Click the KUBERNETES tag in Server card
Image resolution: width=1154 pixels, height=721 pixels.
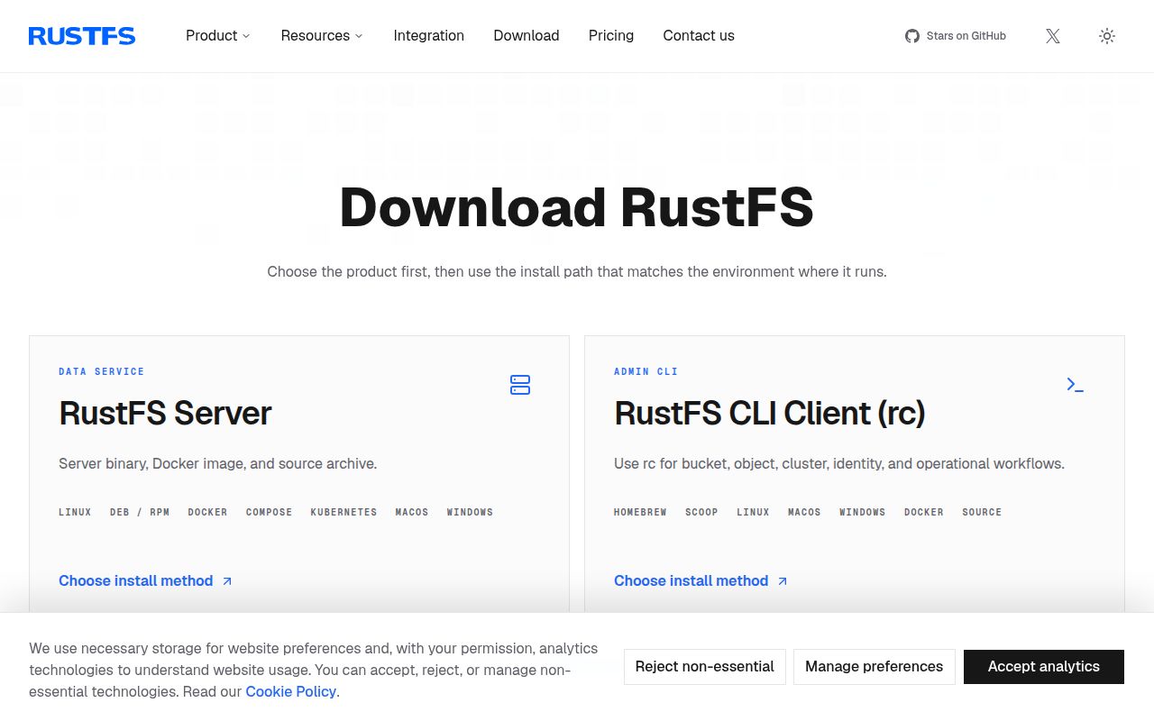[x=344, y=512]
